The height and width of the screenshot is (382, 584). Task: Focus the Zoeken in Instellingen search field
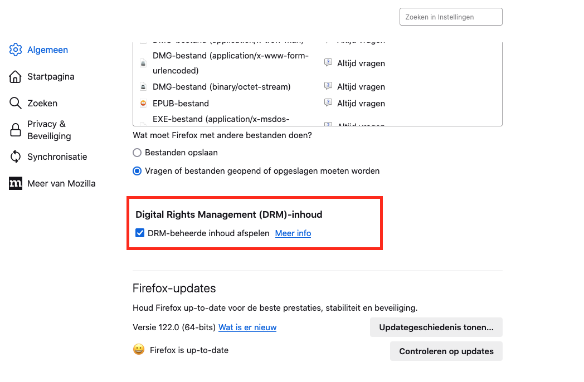(x=451, y=17)
